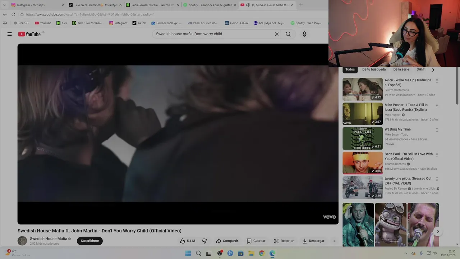Open Windows Start menu

click(188, 253)
